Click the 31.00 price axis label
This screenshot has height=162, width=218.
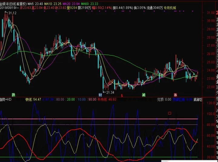pyautogui.click(x=211, y=13)
